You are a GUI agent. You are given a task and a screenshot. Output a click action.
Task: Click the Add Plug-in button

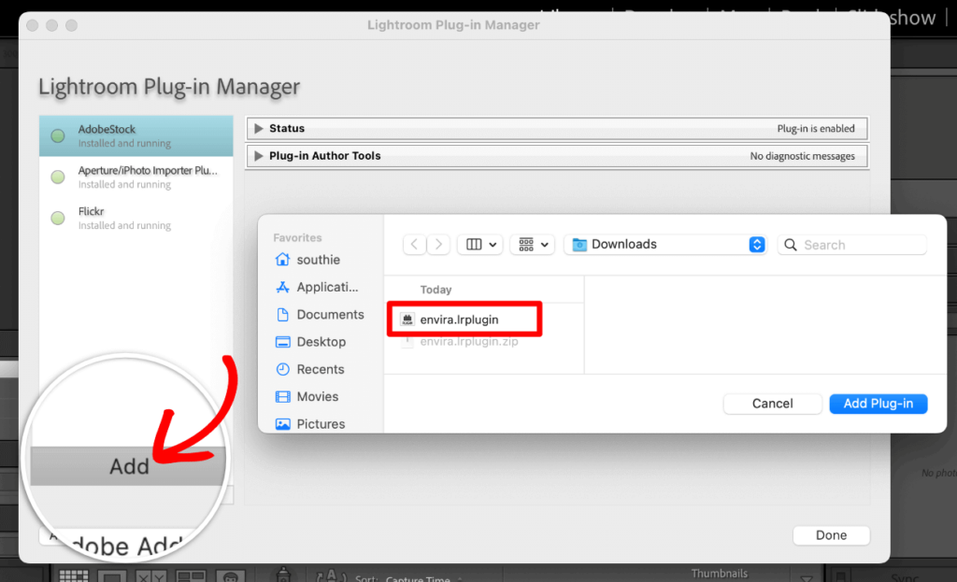coord(878,404)
